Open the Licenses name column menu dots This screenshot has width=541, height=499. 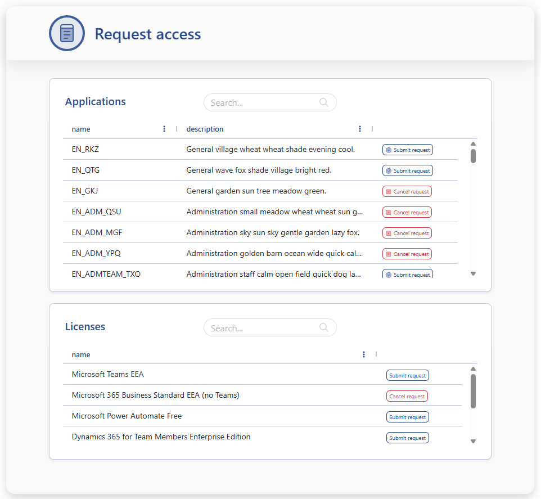coord(364,354)
